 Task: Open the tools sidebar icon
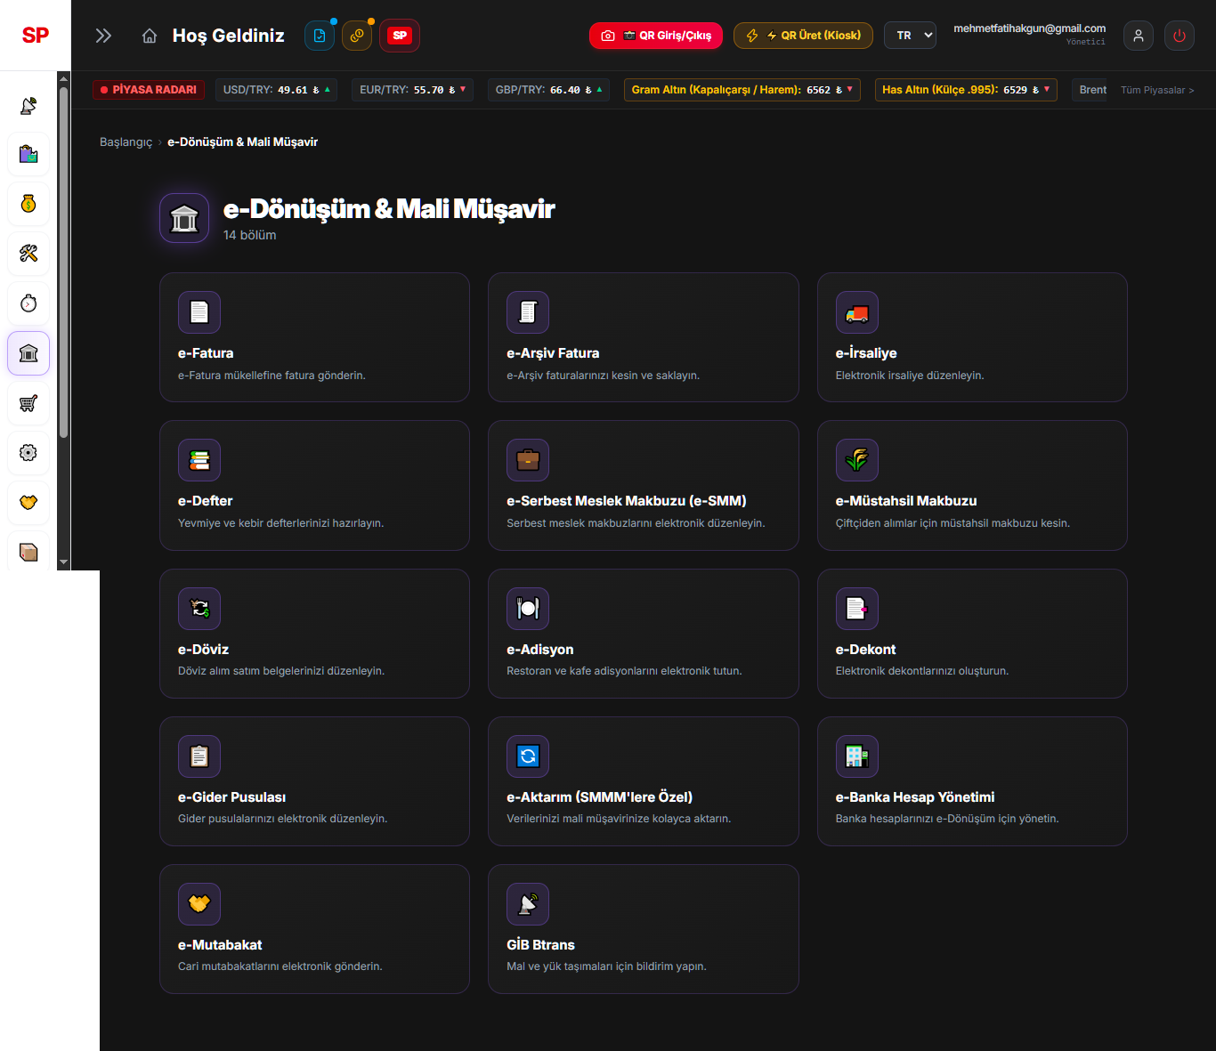click(x=28, y=254)
